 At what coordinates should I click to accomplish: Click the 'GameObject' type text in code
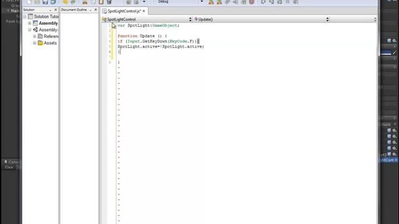165,26
